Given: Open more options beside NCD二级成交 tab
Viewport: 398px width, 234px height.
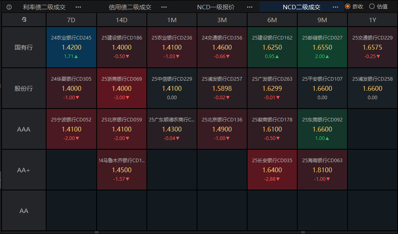Looking at the screenshot, I should [336, 7].
